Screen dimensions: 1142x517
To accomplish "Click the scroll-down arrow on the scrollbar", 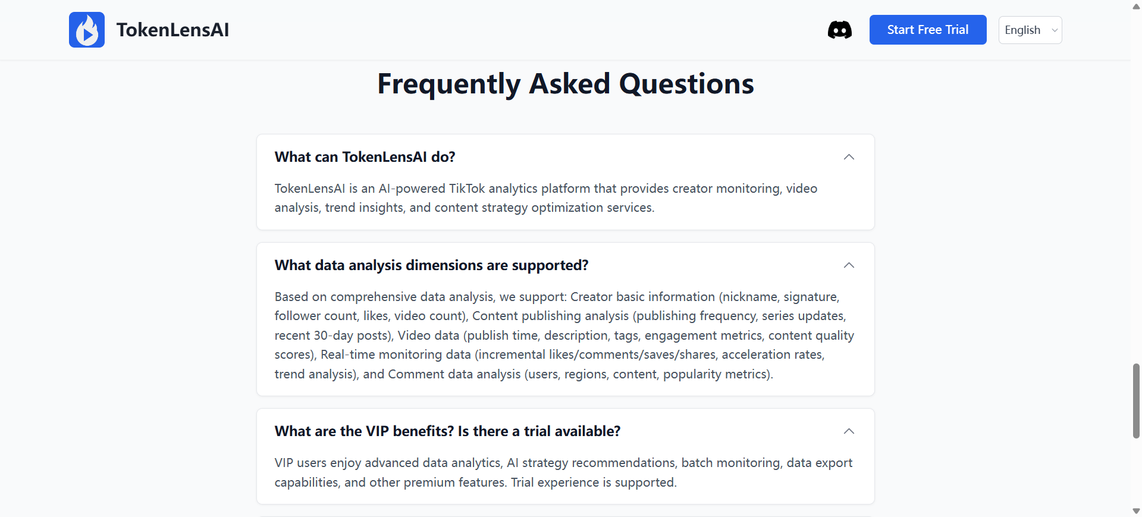I will pyautogui.click(x=1135, y=510).
